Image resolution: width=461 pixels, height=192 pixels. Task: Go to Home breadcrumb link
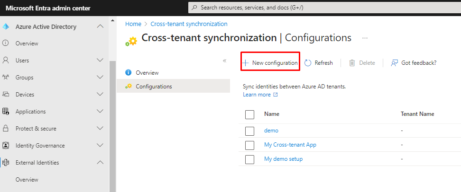(x=133, y=24)
